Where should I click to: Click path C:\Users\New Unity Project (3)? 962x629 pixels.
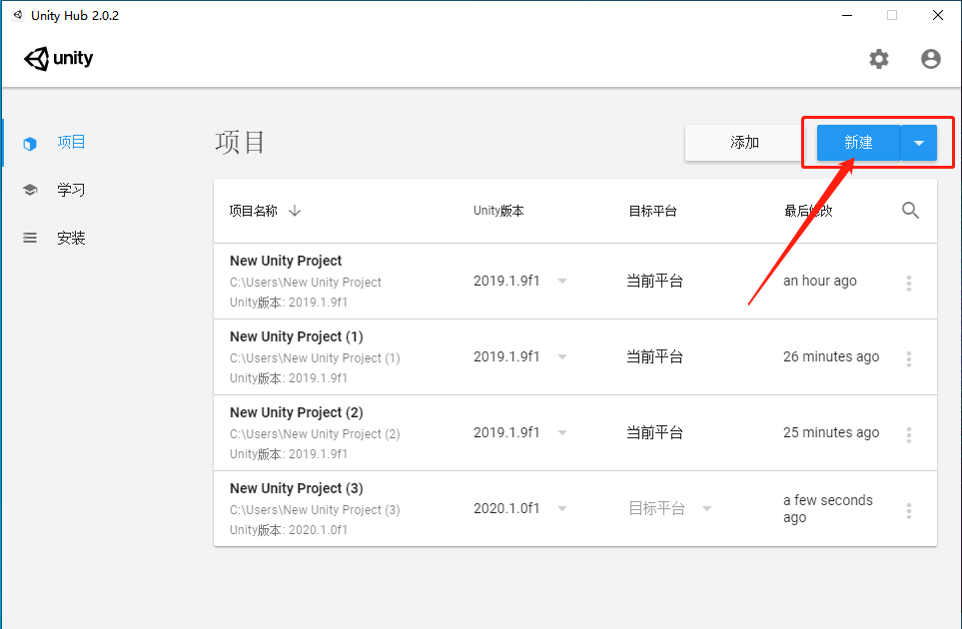point(315,510)
